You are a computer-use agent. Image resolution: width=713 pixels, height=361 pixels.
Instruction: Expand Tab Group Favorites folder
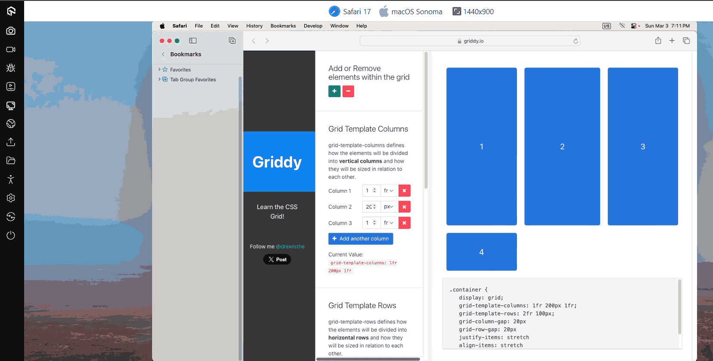point(159,79)
